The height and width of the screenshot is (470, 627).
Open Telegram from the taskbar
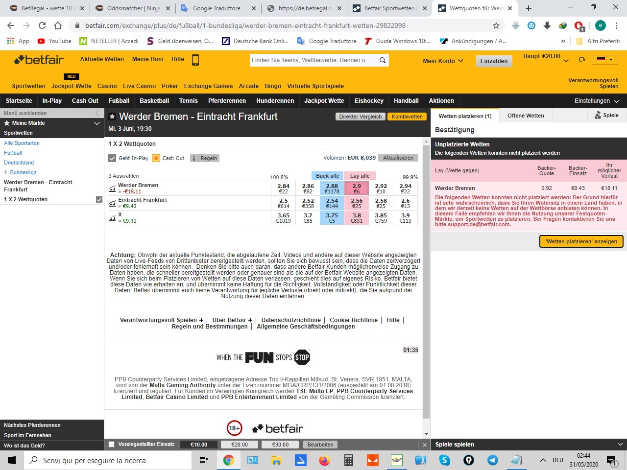click(492, 460)
